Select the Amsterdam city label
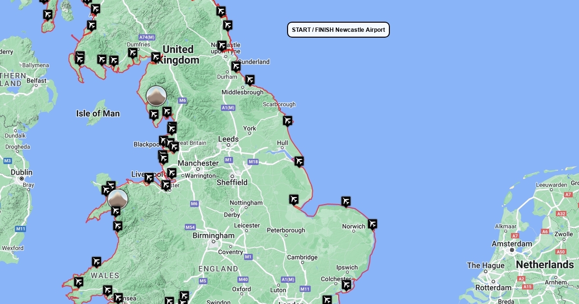This screenshot has width=579, height=304. [x=512, y=244]
